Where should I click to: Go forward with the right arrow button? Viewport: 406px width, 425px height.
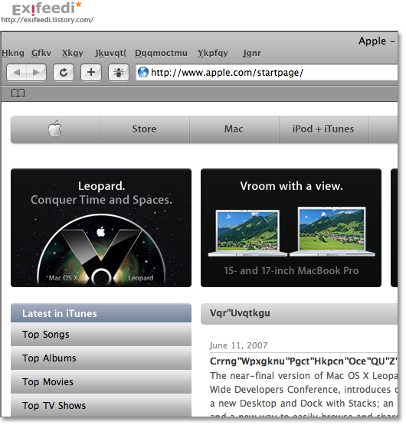click(36, 73)
